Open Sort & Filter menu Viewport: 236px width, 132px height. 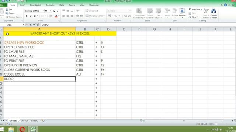tap(206, 14)
